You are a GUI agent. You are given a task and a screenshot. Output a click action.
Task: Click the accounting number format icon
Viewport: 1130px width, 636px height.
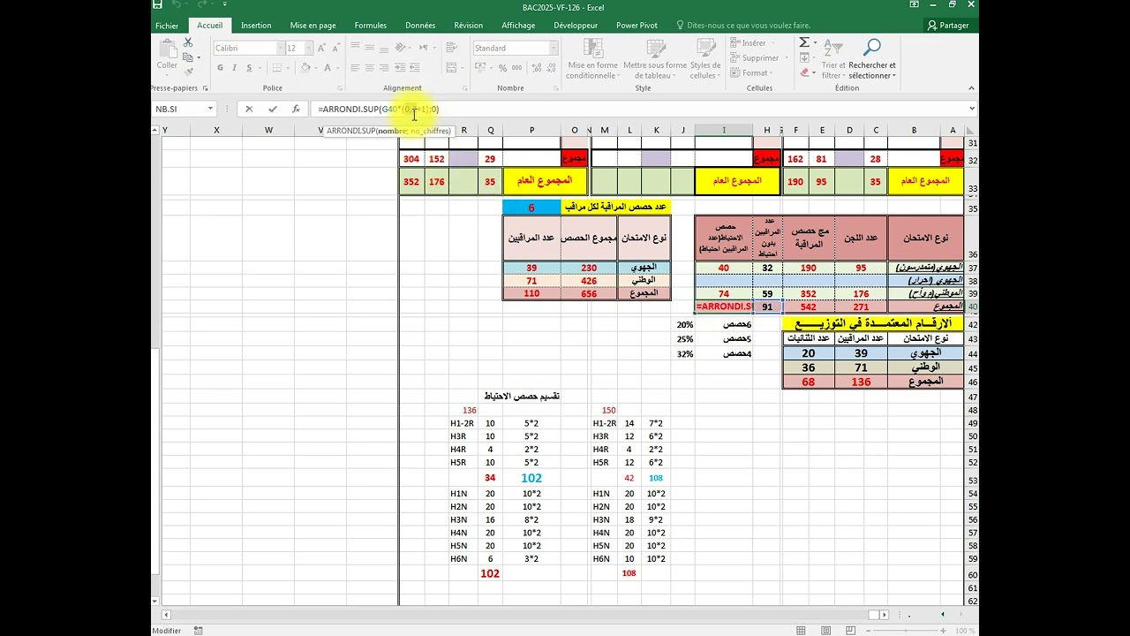point(479,68)
